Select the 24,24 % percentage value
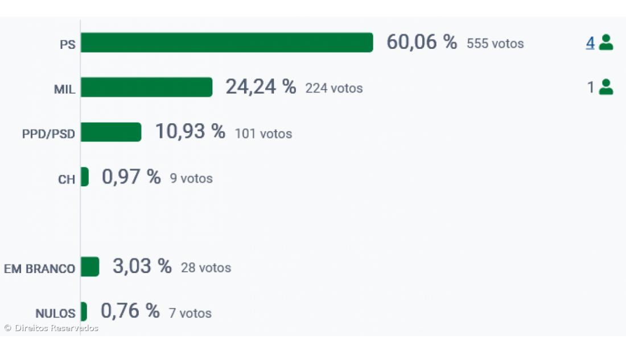 click(x=261, y=87)
